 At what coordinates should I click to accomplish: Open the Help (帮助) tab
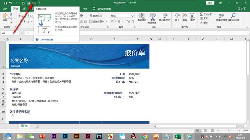tap(85, 9)
